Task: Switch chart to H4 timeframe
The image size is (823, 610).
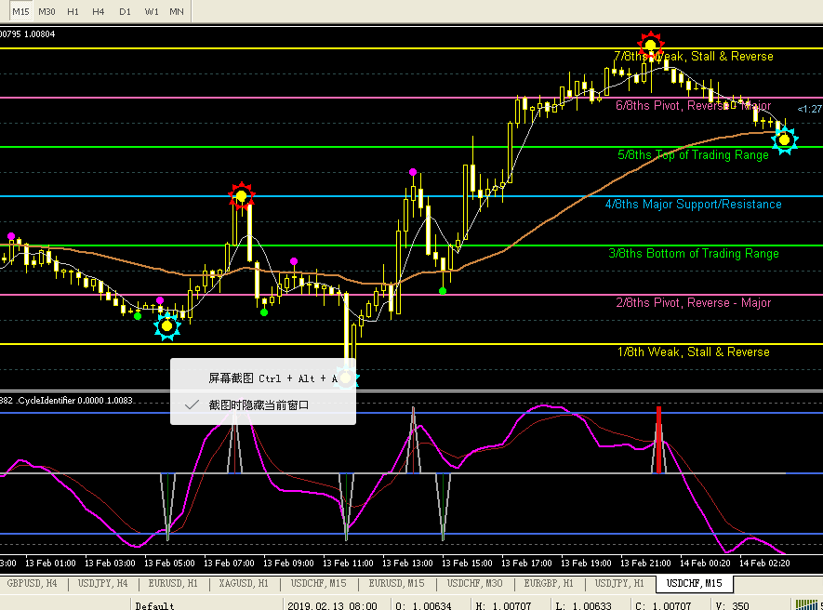Action: [99, 11]
